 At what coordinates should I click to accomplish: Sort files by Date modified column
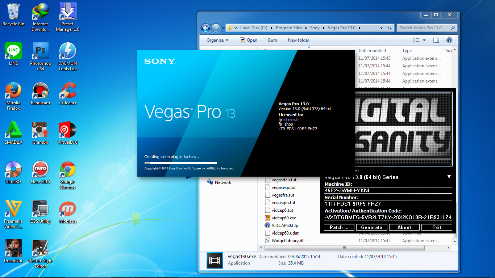coord(378,51)
